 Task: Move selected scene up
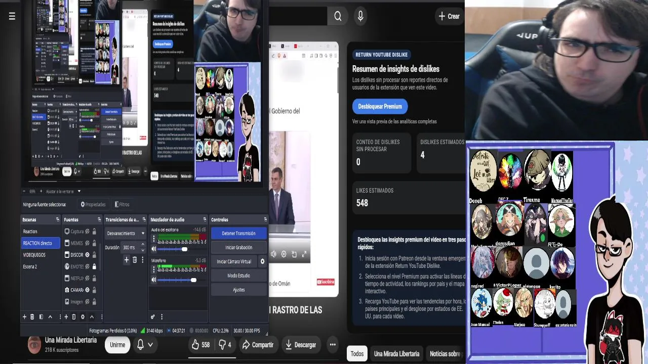50,317
